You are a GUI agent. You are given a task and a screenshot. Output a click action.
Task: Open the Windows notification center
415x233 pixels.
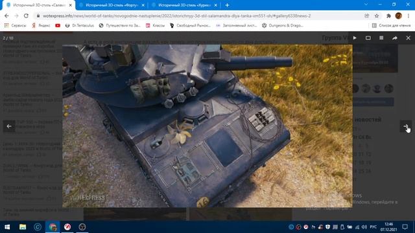click(x=405, y=227)
